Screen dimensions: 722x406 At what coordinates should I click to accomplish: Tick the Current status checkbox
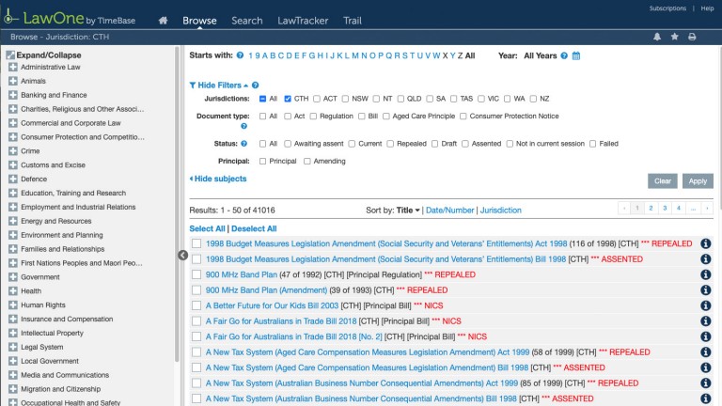click(x=352, y=144)
